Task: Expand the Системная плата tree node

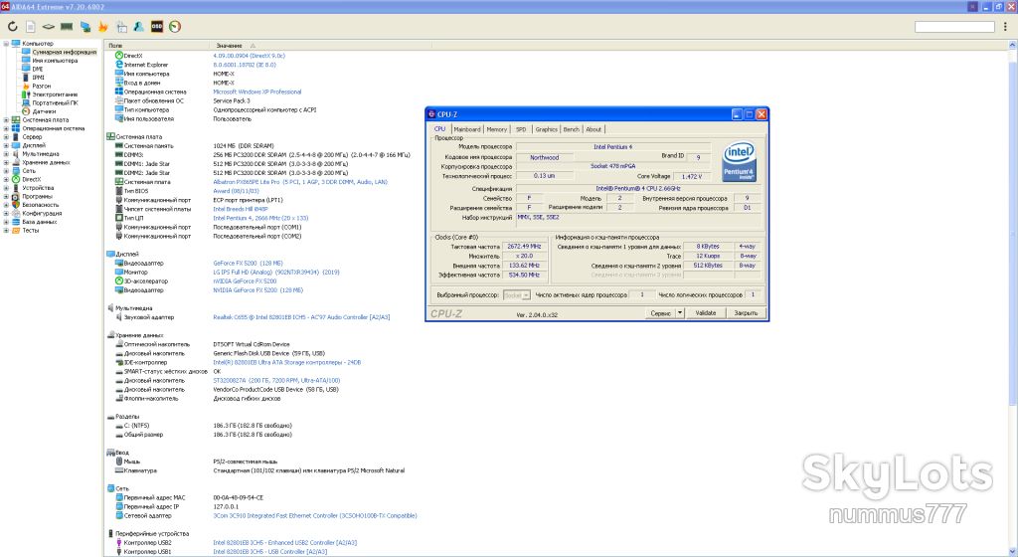Action: point(6,120)
